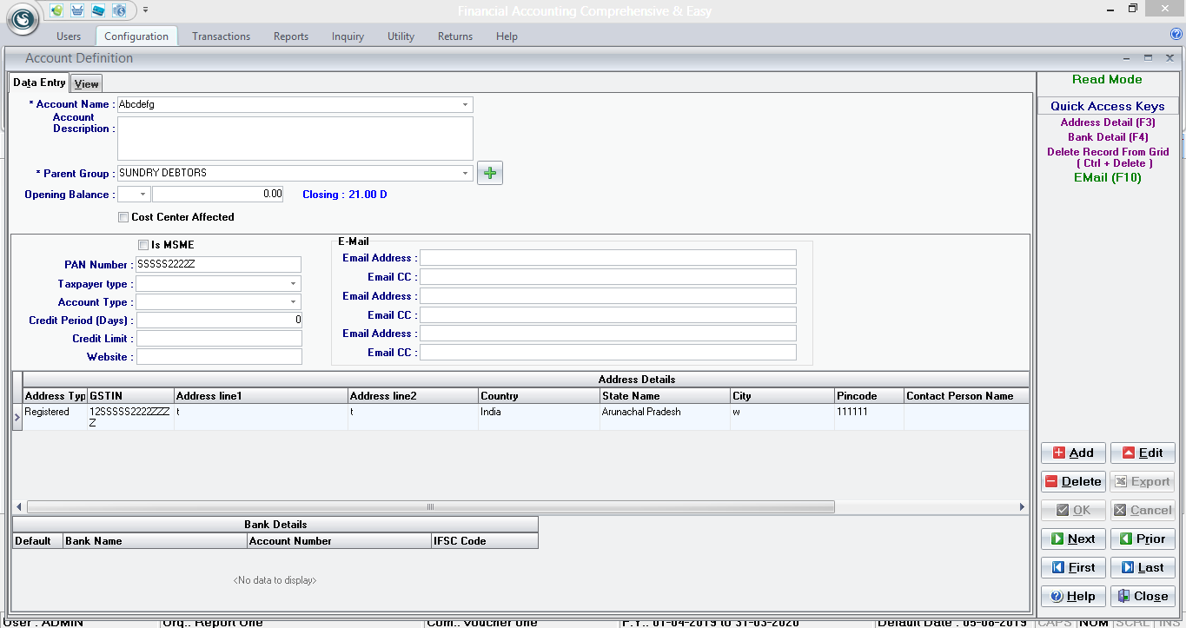Click the Help button in the side panel
Image resolution: width=1186 pixels, height=628 pixels.
1073,596
